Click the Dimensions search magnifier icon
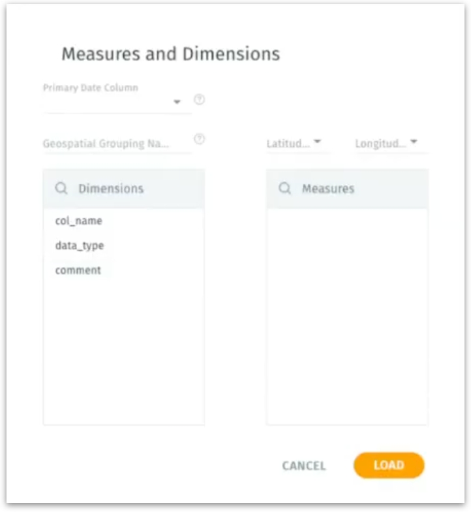This screenshot has height=512, width=471. tap(61, 189)
